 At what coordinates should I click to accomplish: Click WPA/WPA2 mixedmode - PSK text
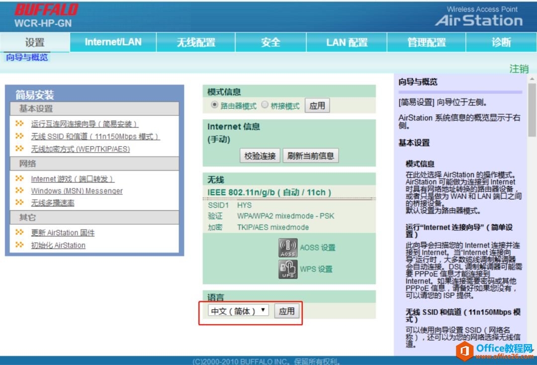pos(285,216)
